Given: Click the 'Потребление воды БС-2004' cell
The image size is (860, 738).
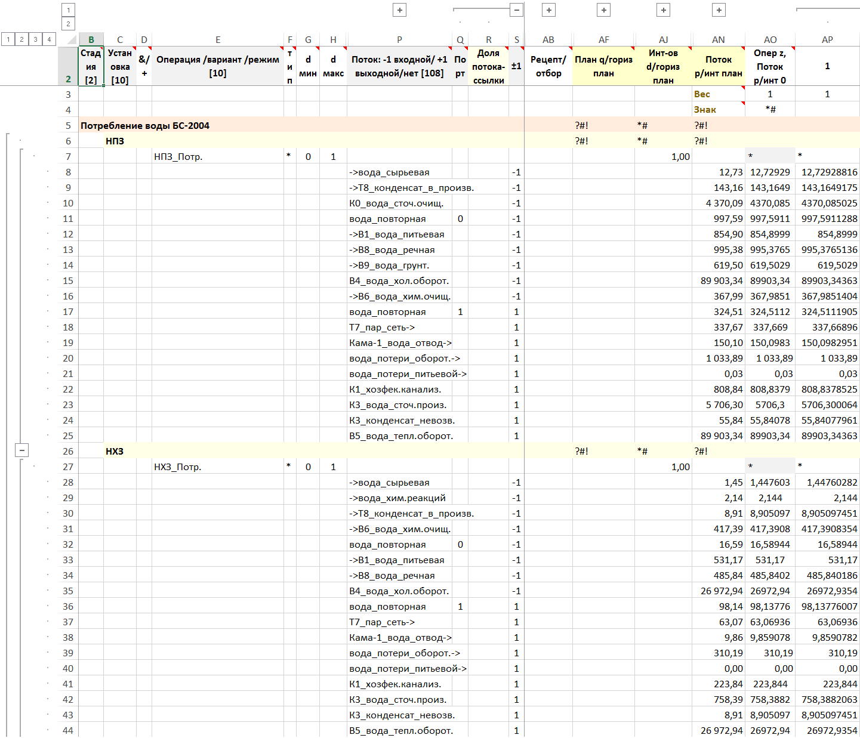Looking at the screenshot, I should click(x=145, y=125).
